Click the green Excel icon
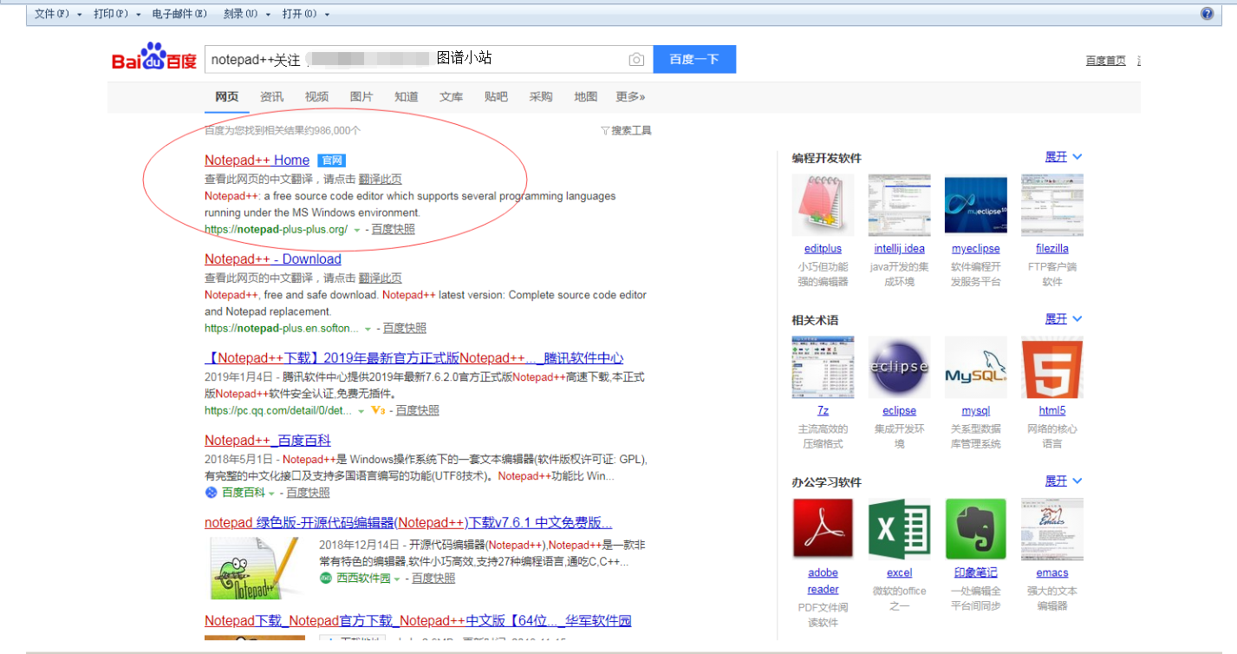 (x=900, y=529)
